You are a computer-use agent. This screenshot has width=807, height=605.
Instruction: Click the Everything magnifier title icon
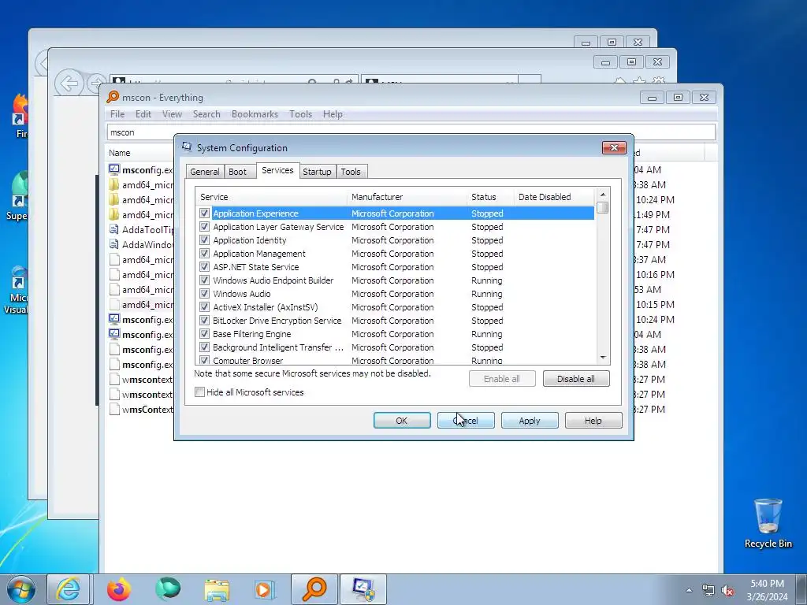113,97
